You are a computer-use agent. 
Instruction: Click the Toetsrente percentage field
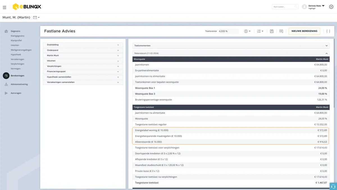(228, 31)
